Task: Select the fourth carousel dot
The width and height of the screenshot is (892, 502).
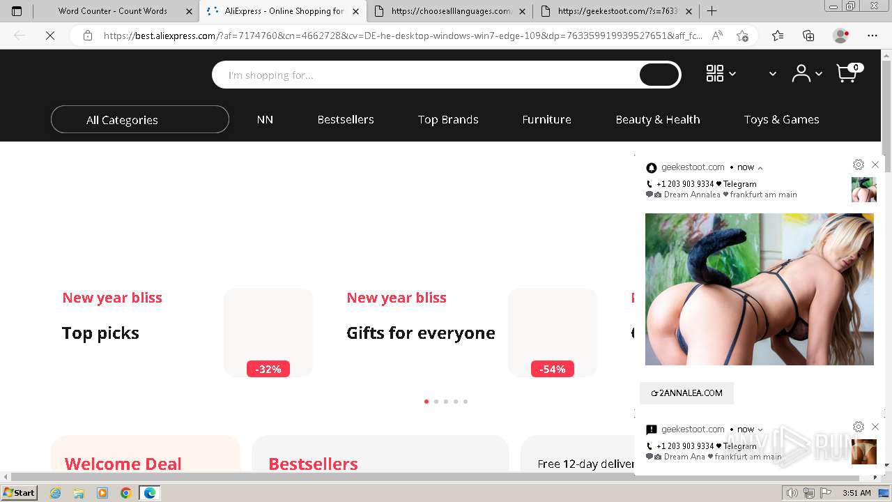Action: 456,402
